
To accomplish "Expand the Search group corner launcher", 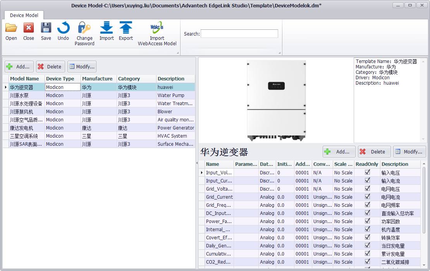I will point(279,53).
